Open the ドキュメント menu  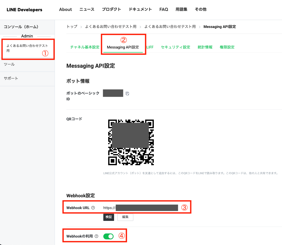(x=140, y=9)
